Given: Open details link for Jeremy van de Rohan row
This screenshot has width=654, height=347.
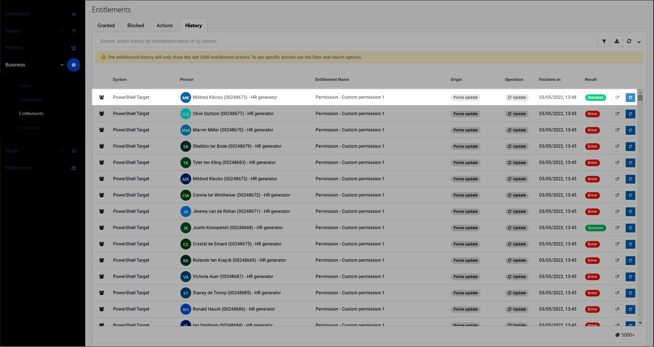Looking at the screenshot, I should [617, 211].
